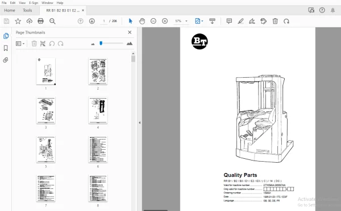
Task: Go to previous page arrow
Action: point(81,21)
